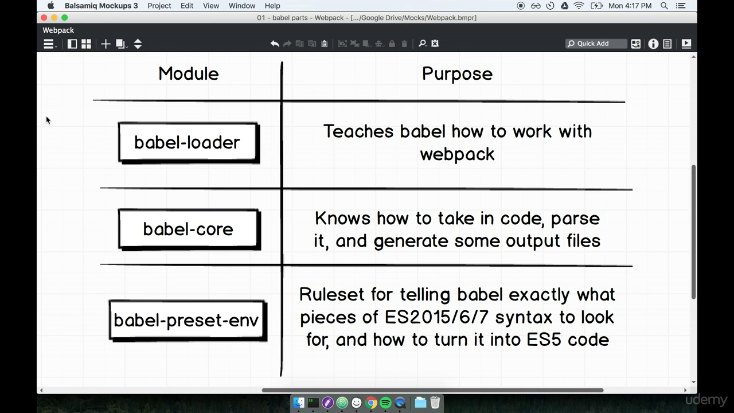Open Spotlight search in the menu bar
The width and height of the screenshot is (734, 413).
click(x=664, y=6)
